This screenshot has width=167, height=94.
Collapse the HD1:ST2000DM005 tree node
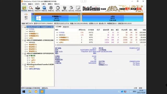click(23, 40)
